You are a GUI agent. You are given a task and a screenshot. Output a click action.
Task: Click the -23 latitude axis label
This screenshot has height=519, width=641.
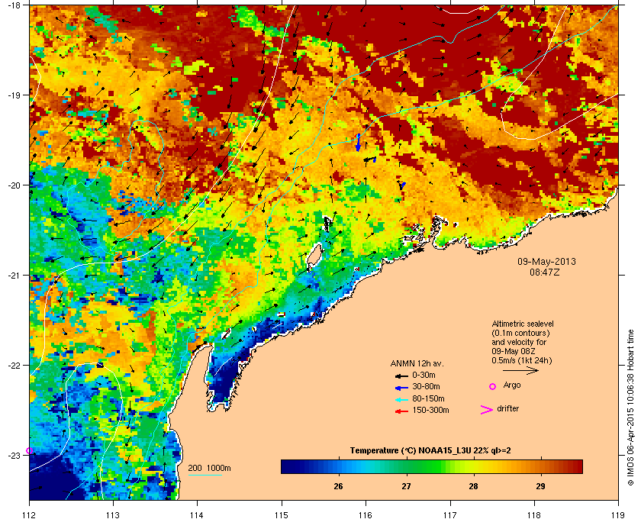pos(14,455)
